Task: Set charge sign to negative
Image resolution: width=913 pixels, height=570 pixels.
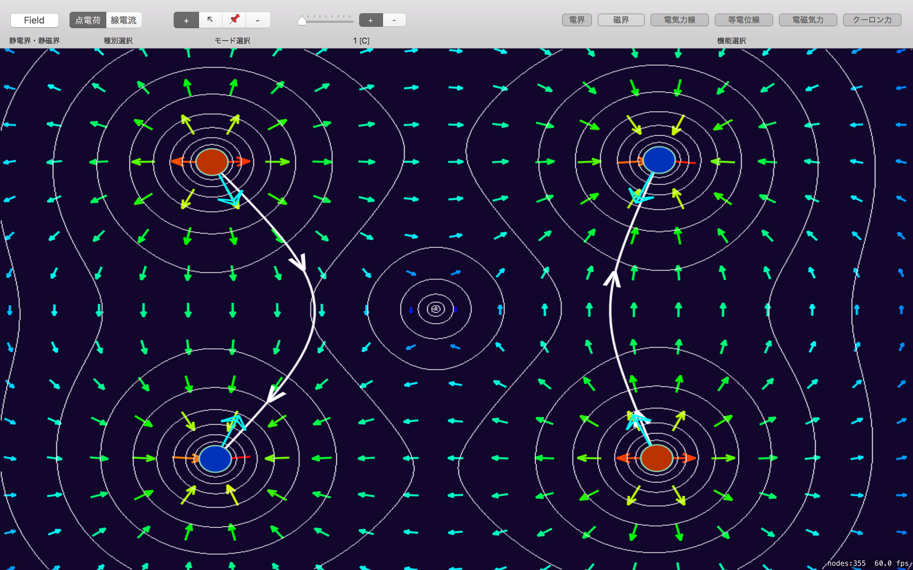Action: [394, 20]
